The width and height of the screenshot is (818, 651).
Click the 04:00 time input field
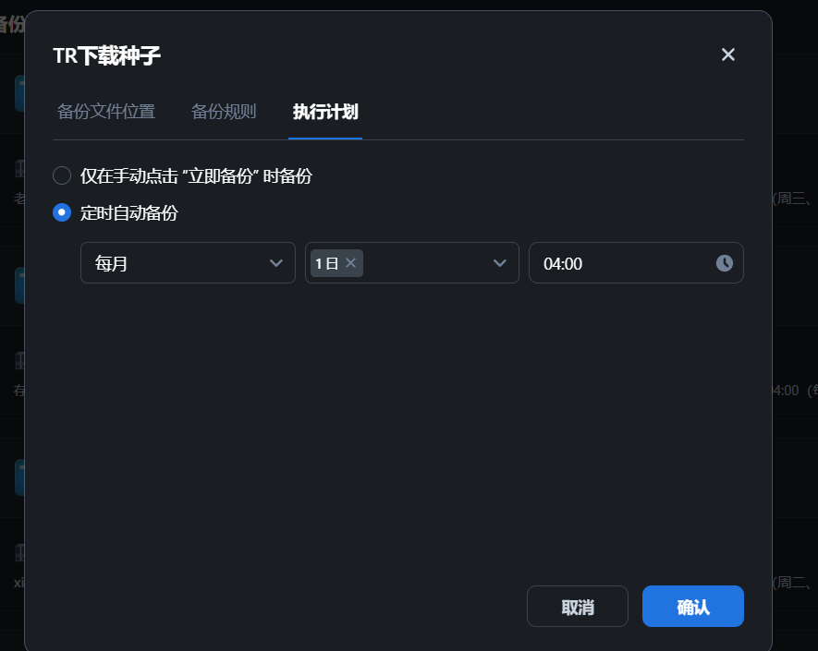(610, 263)
